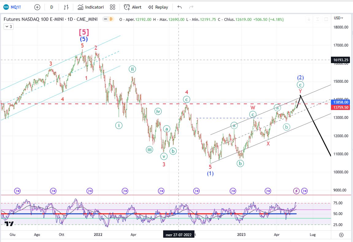Click the 2023 time axis label
Image resolution: width=353 pixels, height=242 pixels.
tap(241, 235)
